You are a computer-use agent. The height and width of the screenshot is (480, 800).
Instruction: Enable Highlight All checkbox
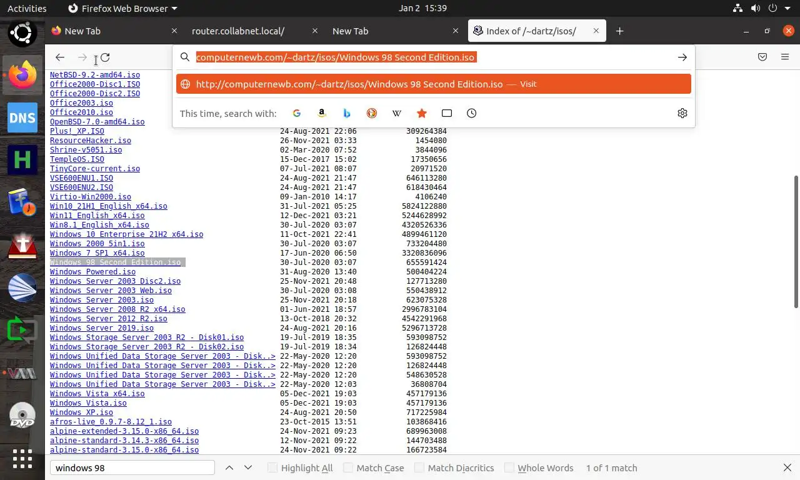(x=272, y=467)
